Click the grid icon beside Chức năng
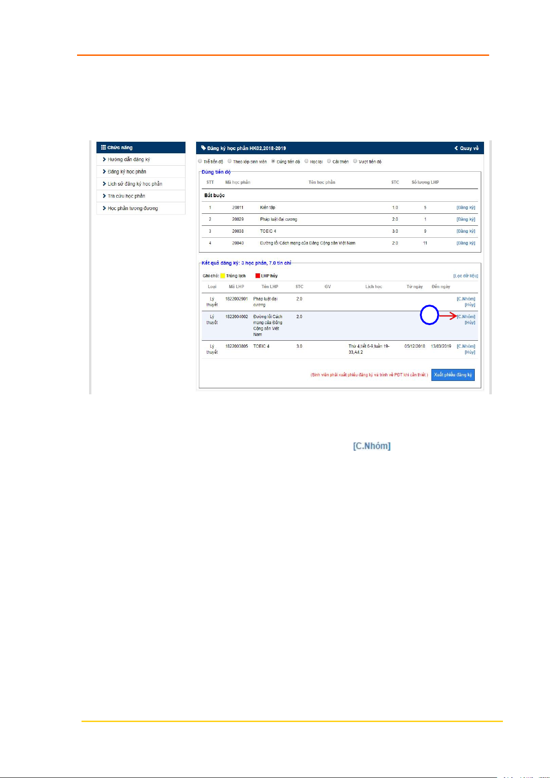The width and height of the screenshot is (550, 778). tap(103, 148)
